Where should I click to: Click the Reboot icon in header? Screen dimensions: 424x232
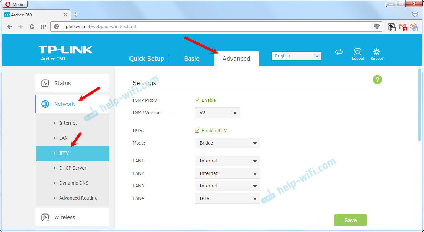[377, 52]
